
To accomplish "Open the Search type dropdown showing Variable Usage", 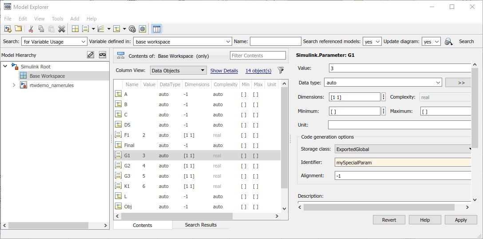I will click(54, 41).
